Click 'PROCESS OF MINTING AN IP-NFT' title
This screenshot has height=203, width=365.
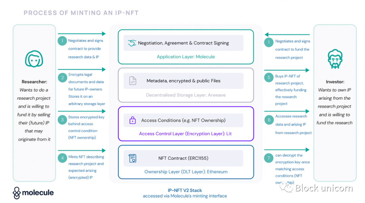tap(81, 13)
